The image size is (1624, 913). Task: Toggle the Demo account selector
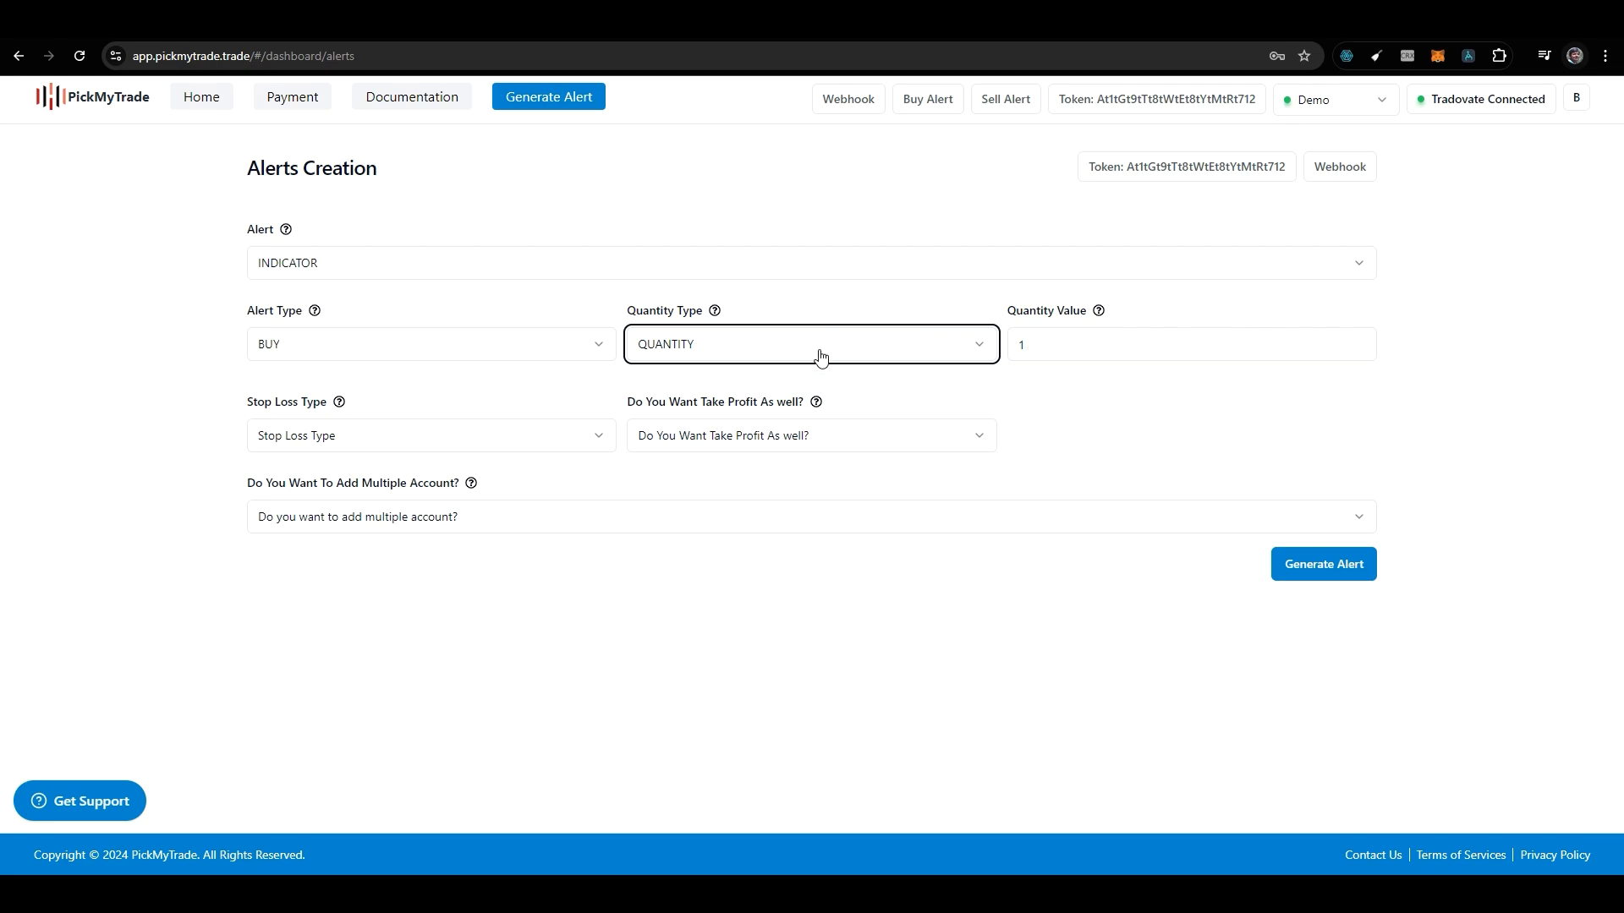[1335, 99]
